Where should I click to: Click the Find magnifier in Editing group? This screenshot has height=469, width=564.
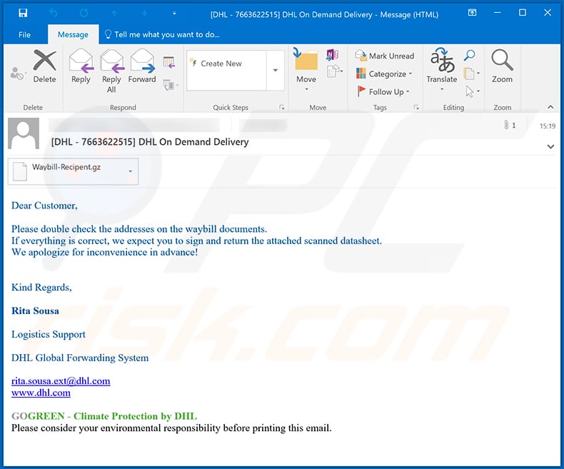click(x=469, y=55)
